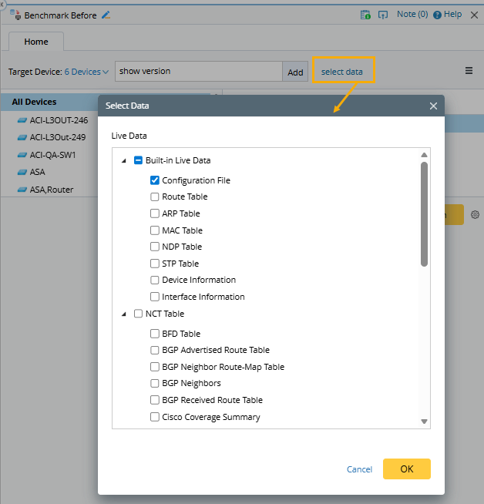Viewport: 484px width, 504px height.
Task: Collapse the NCT Table tree node
Action: pyautogui.click(x=124, y=314)
